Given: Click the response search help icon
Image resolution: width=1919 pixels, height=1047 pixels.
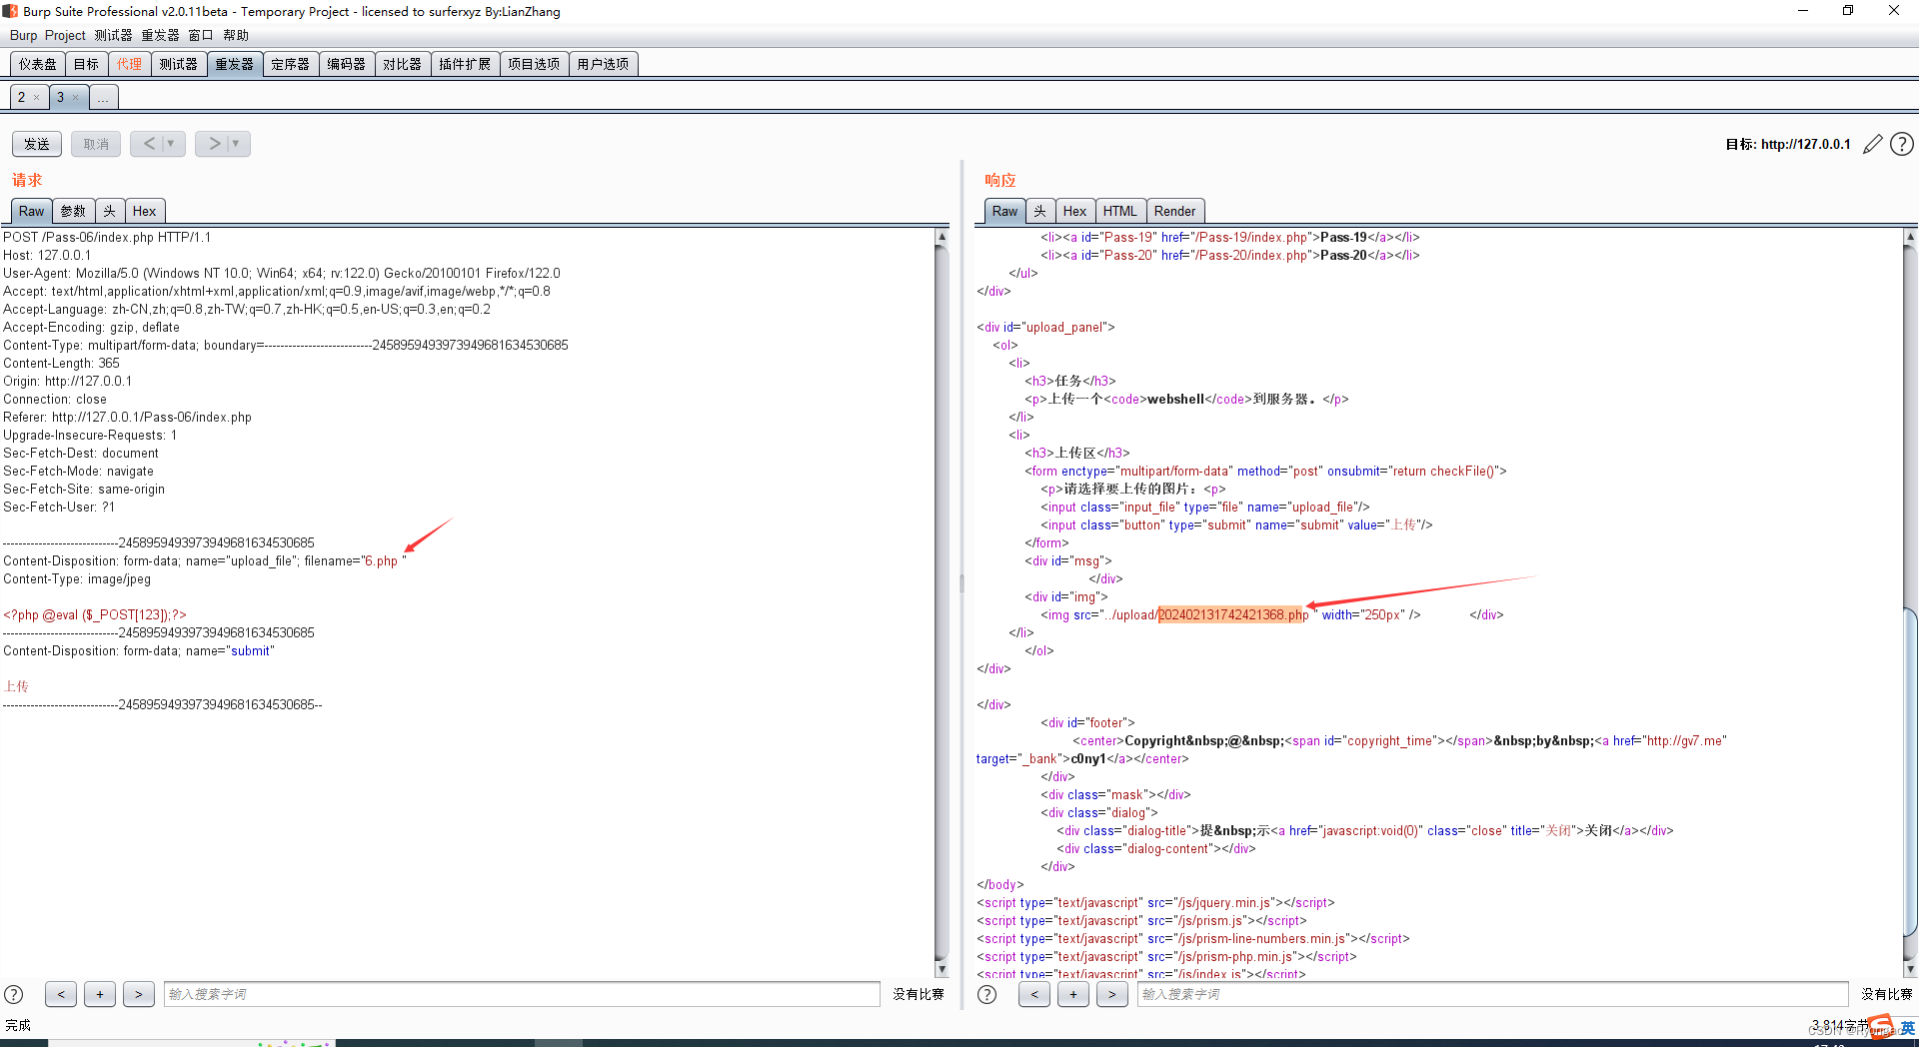Looking at the screenshot, I should tap(986, 994).
